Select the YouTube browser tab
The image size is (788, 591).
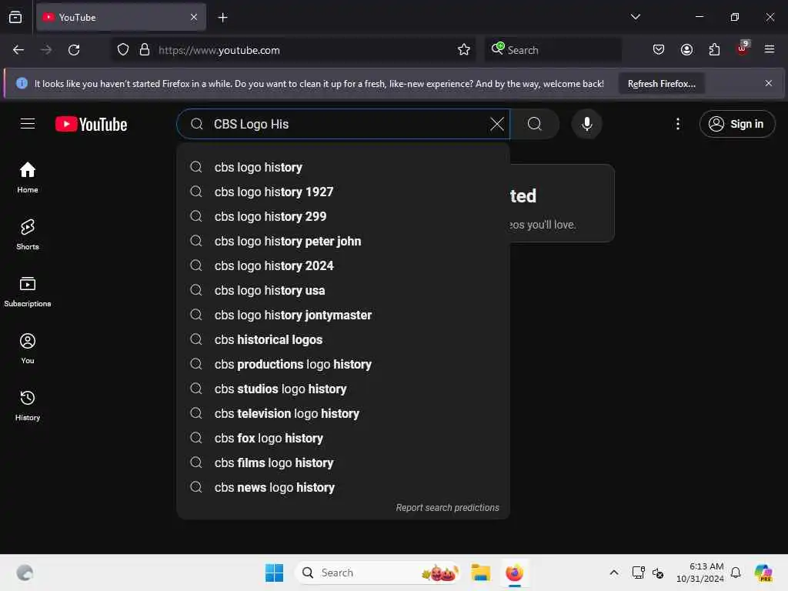click(121, 18)
